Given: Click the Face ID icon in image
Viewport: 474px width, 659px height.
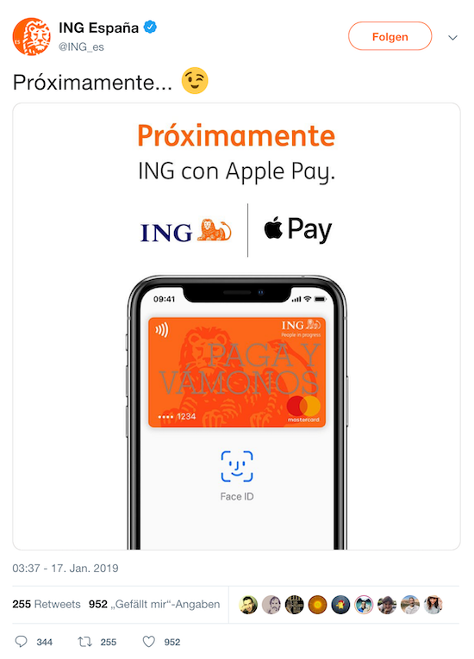Looking at the screenshot, I should click(x=237, y=466).
